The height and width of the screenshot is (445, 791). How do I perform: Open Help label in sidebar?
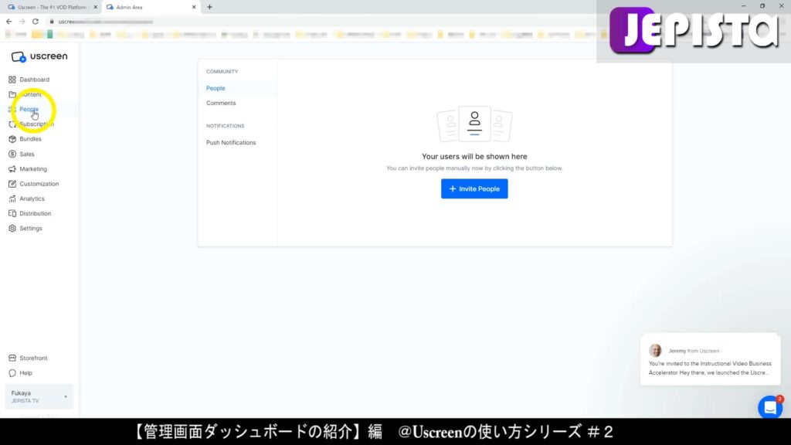click(25, 373)
